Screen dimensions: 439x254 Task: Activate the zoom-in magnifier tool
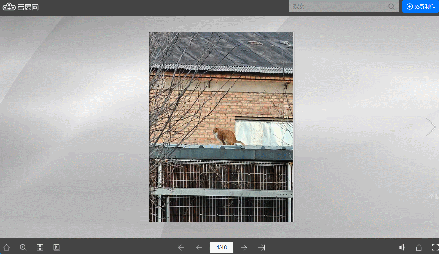coord(23,248)
